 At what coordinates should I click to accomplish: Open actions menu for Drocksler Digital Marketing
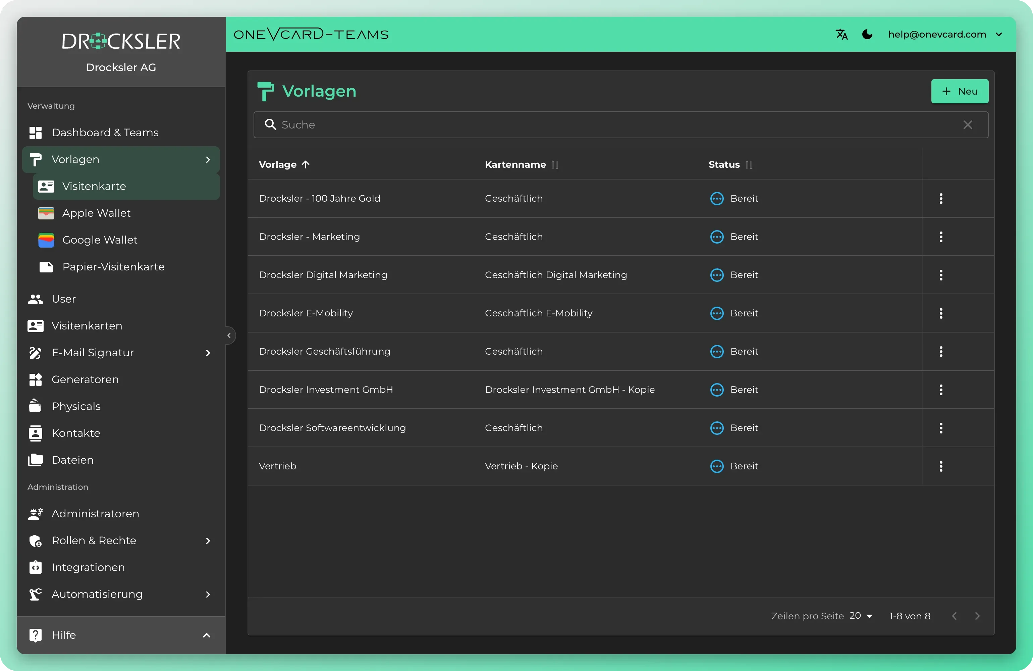[940, 275]
